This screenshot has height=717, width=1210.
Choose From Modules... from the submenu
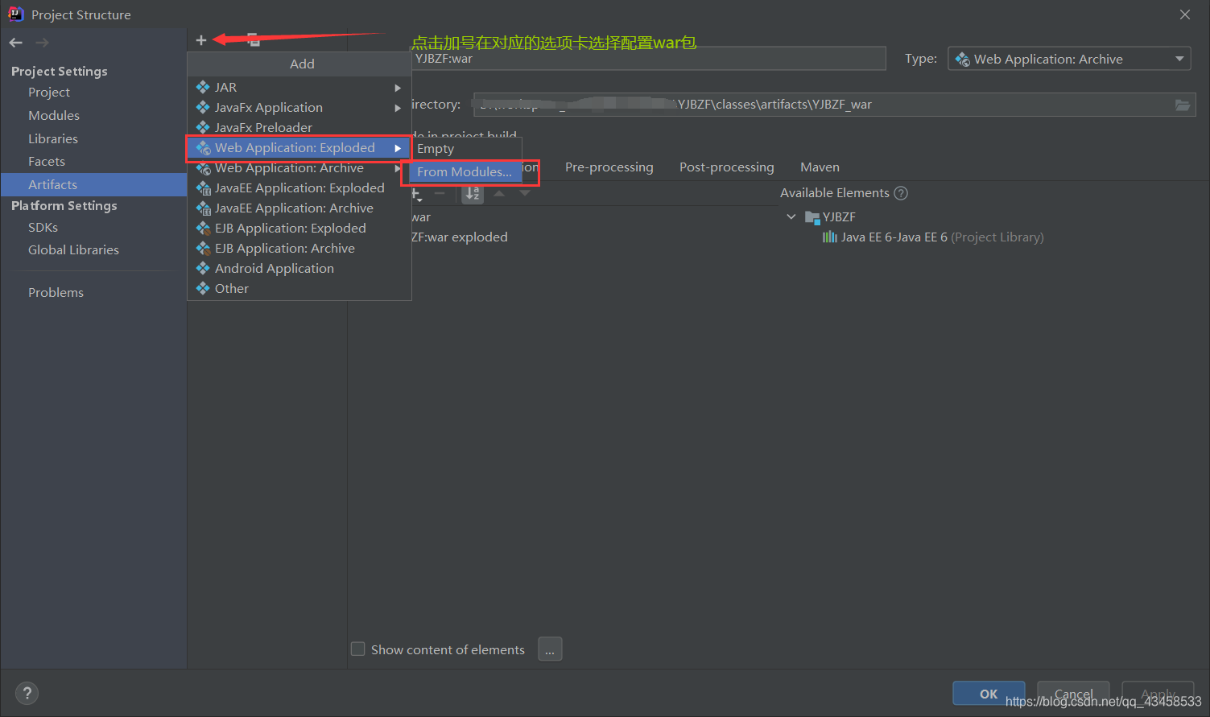(466, 172)
